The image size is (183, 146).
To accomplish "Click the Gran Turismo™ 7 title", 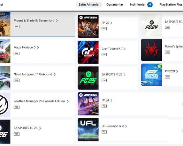I will pos(112,49).
